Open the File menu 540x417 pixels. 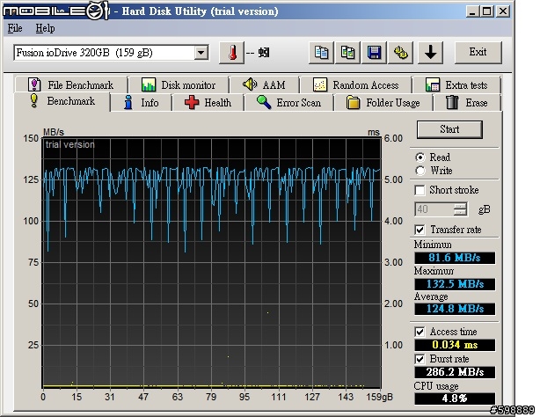[x=15, y=28]
